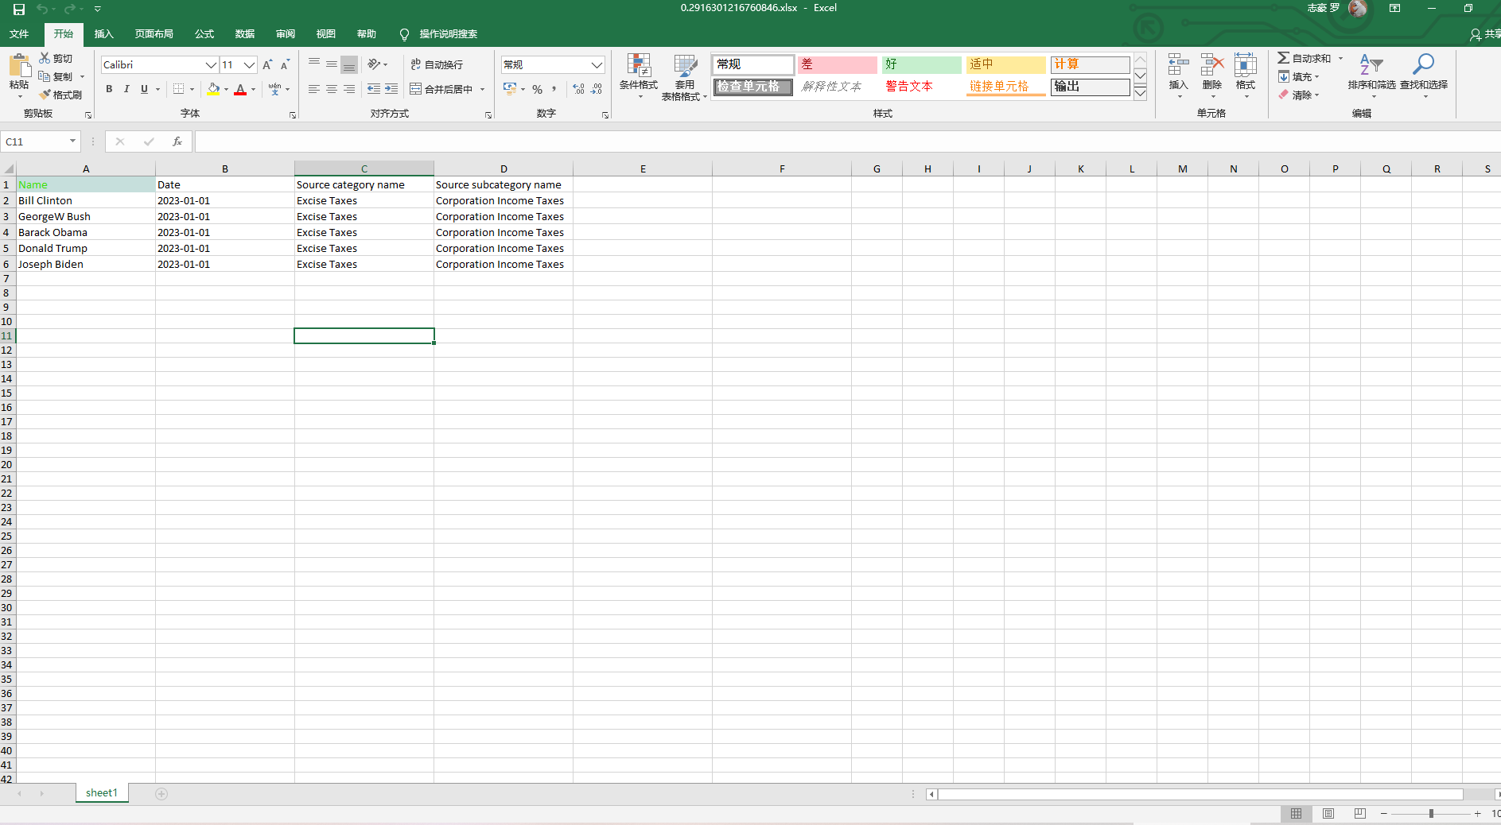The height and width of the screenshot is (825, 1501).
Task: Click the 复制 (Copy) button
Action: pyautogui.click(x=56, y=76)
